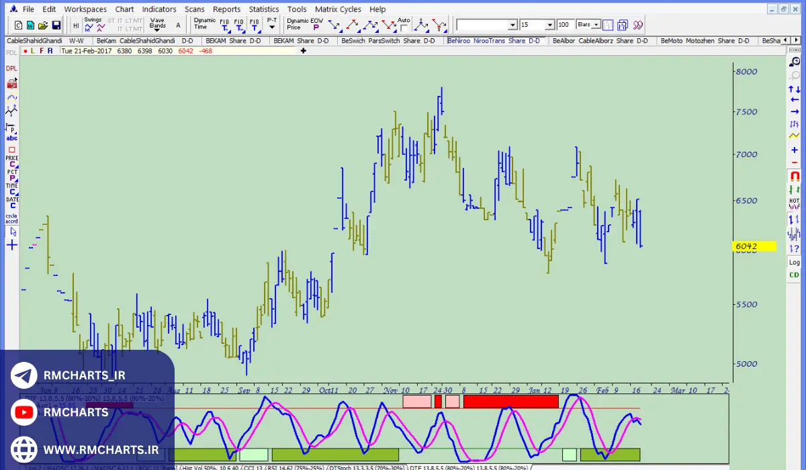Toggle the HI swing button
Image resolution: width=806 pixels, height=470 pixels.
[x=76, y=26]
